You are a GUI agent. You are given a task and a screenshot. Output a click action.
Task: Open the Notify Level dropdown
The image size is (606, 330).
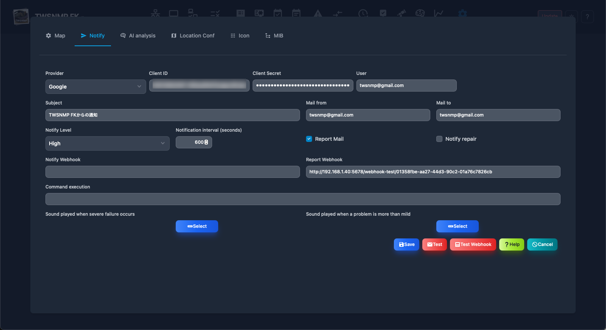(107, 143)
